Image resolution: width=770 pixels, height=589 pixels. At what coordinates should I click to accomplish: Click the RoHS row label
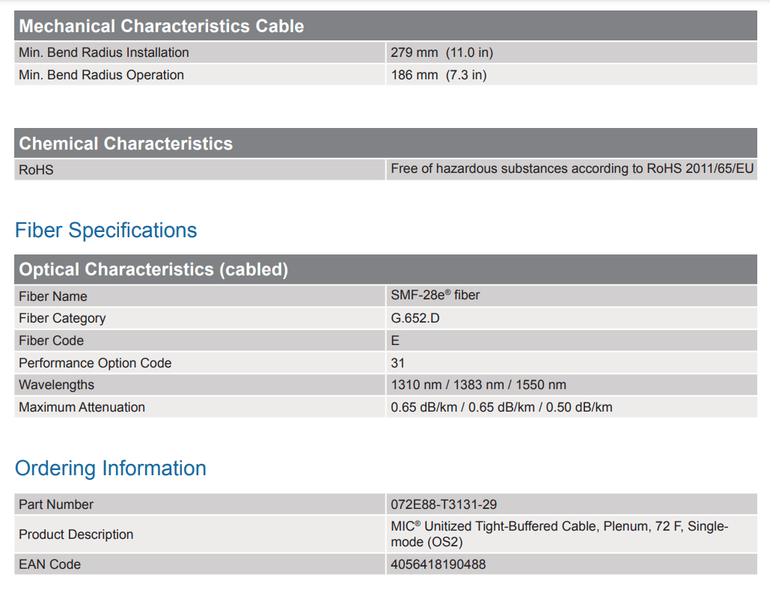click(x=36, y=170)
